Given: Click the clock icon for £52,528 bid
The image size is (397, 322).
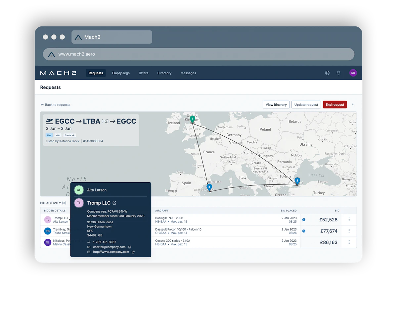Looking at the screenshot, I should click(x=304, y=220).
